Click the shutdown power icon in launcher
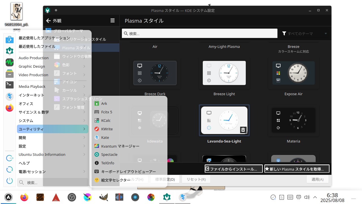 pos(10,180)
